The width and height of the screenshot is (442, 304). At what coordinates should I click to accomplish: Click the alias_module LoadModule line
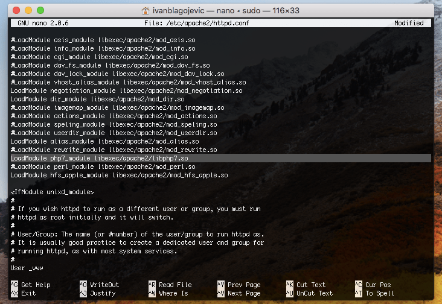[105, 141]
